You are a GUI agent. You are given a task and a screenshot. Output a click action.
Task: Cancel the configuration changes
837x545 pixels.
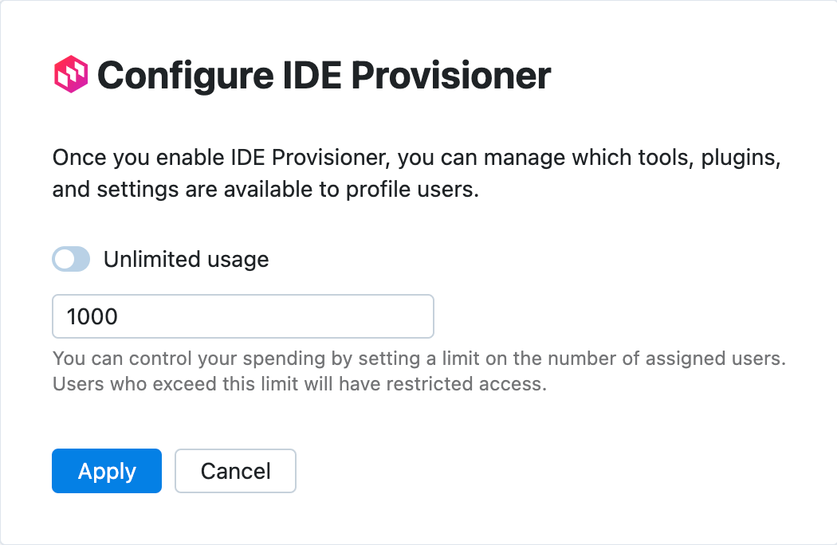tap(235, 471)
